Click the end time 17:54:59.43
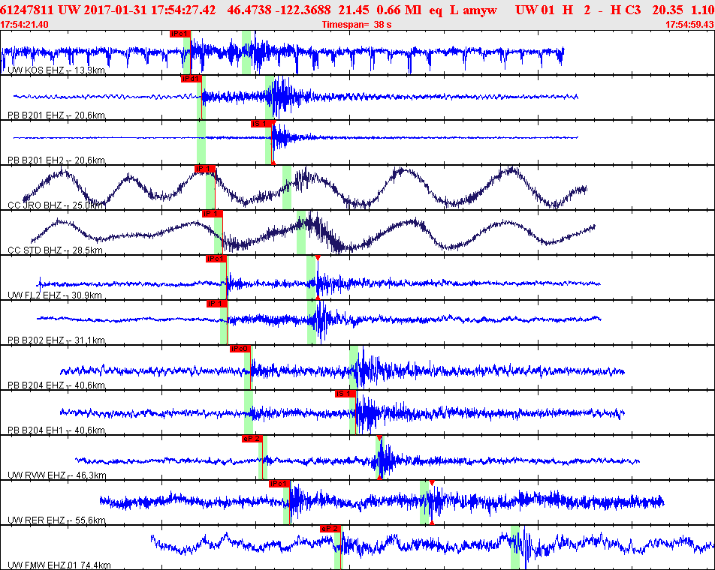 click(x=690, y=25)
